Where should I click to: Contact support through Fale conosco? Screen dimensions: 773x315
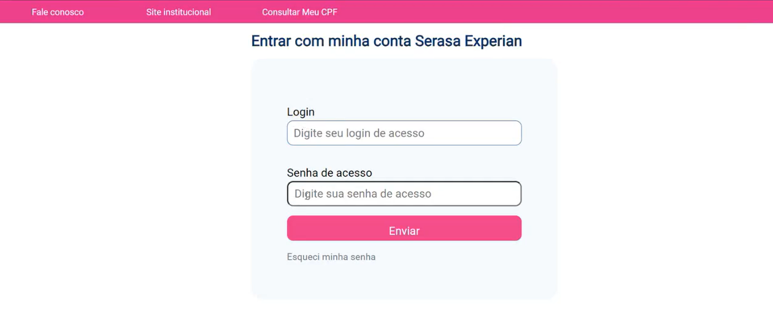click(58, 12)
